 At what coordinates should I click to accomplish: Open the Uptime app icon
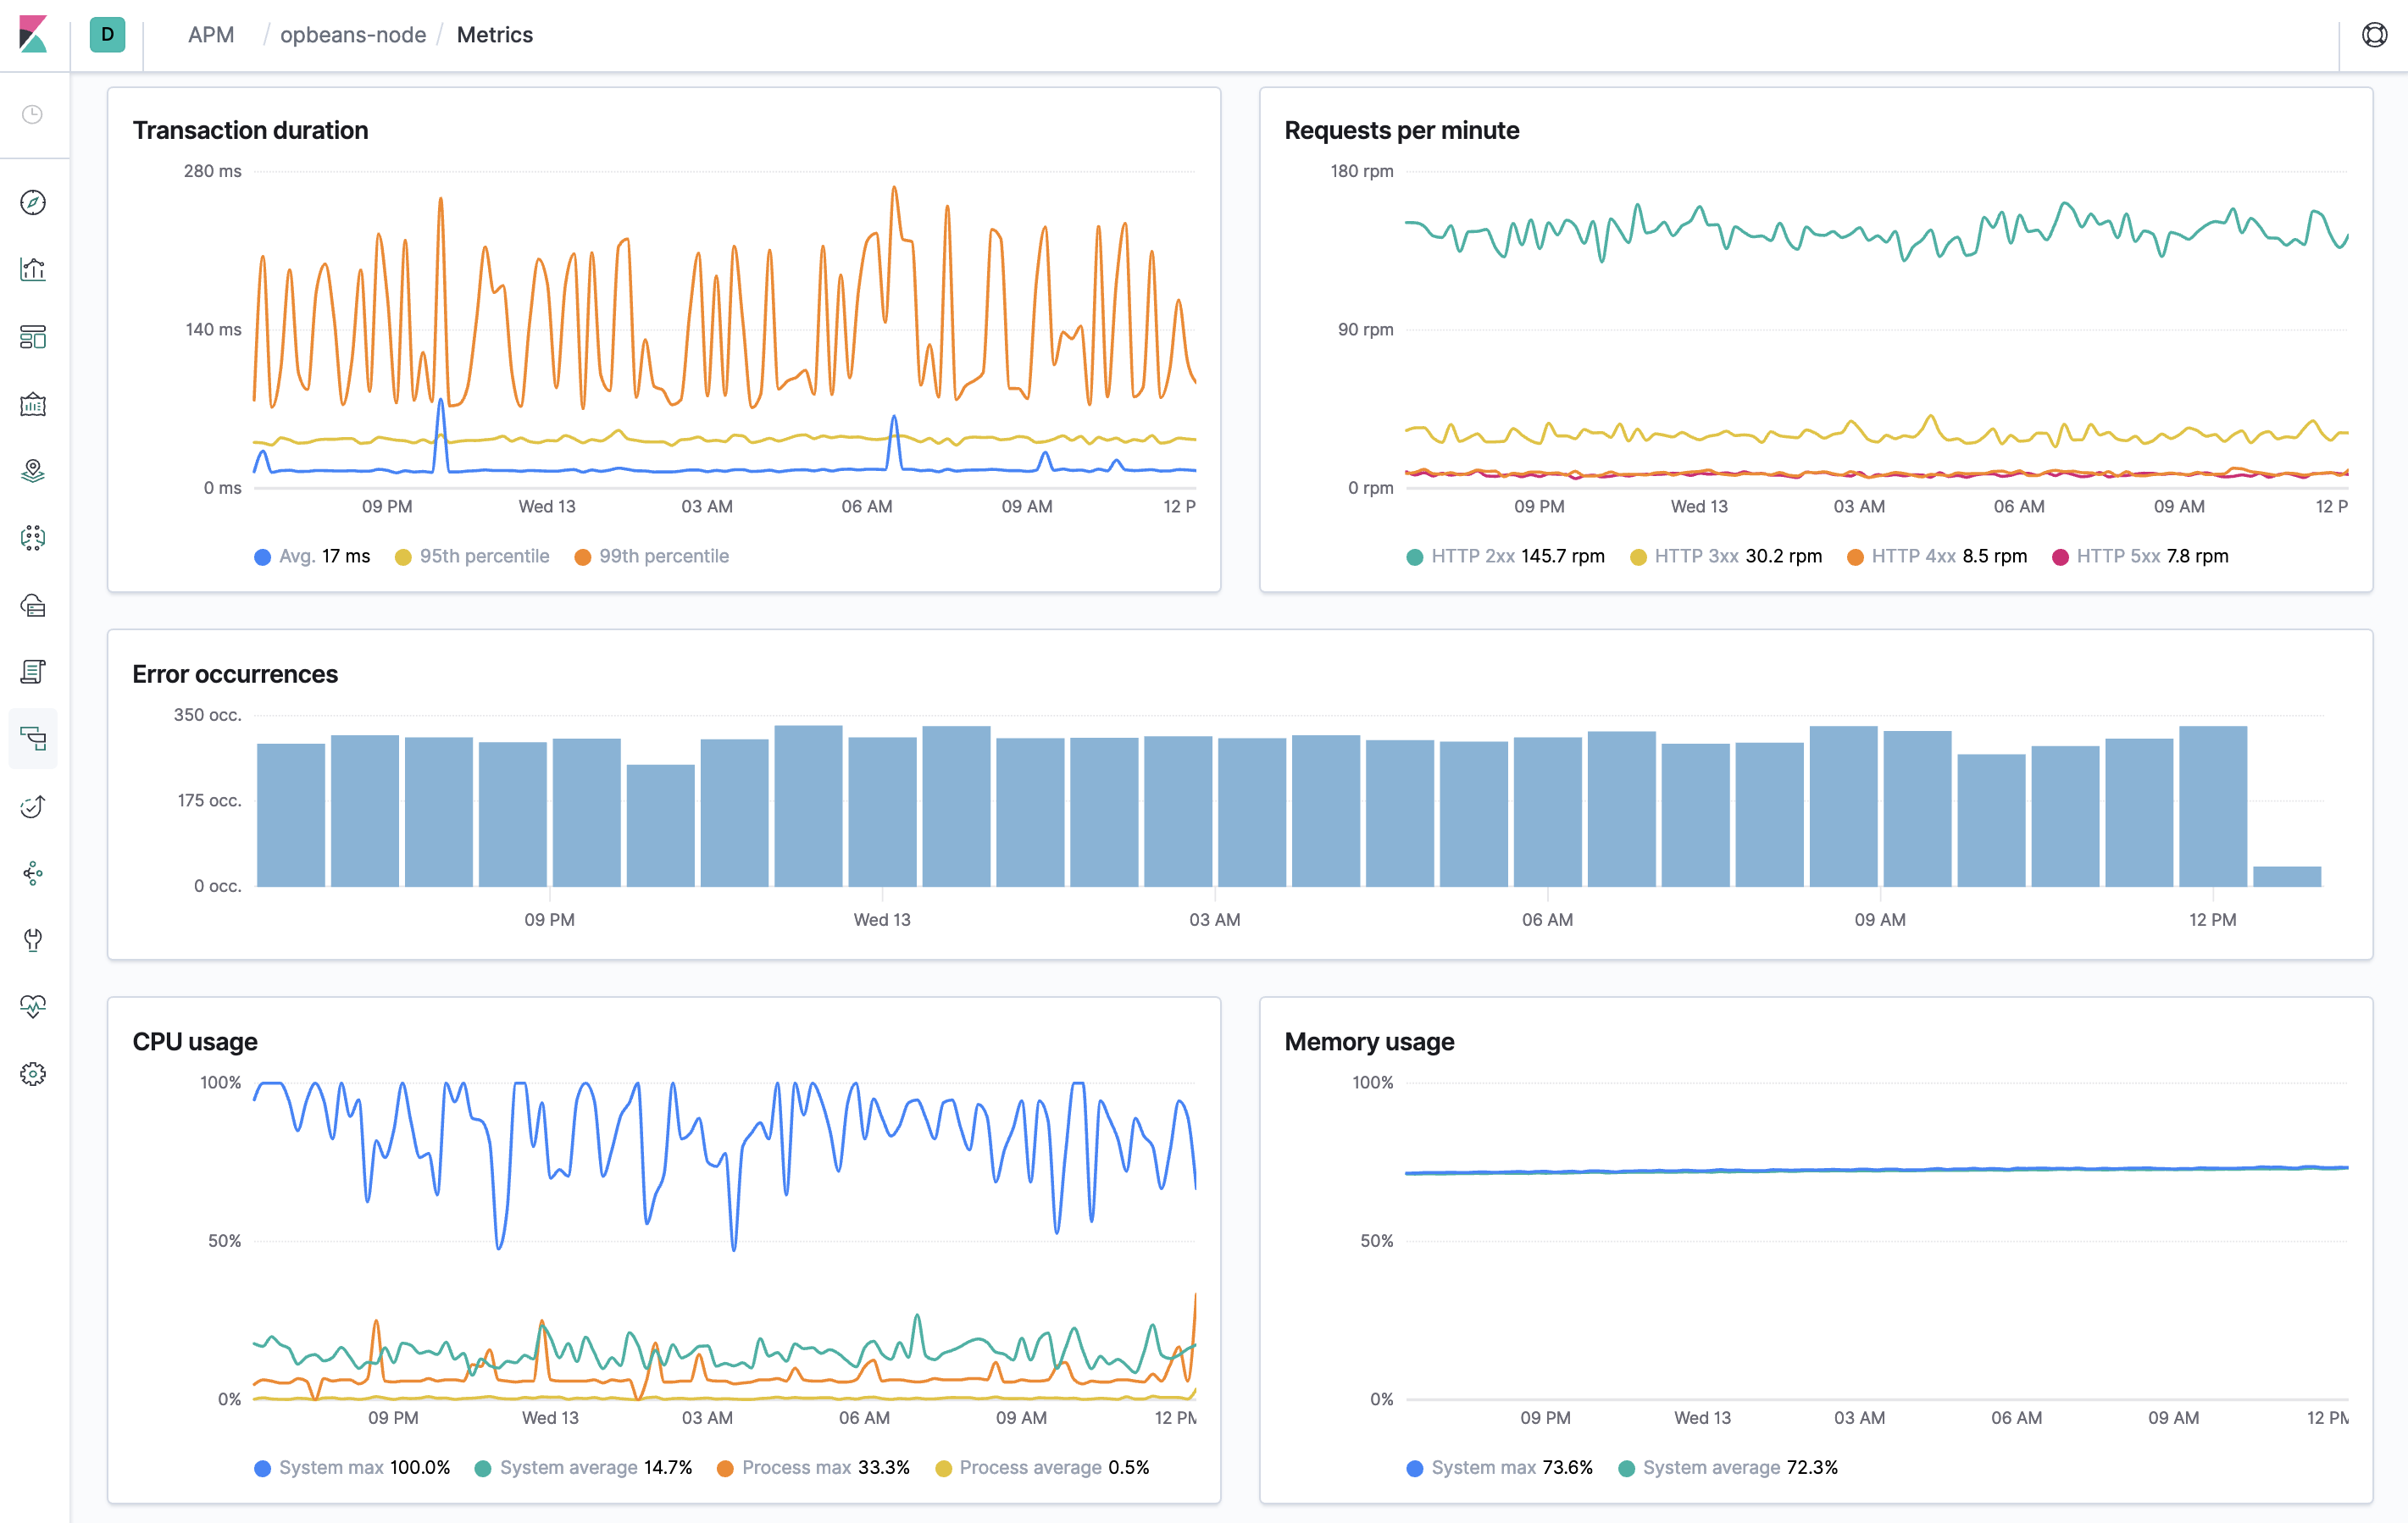pyautogui.click(x=33, y=806)
